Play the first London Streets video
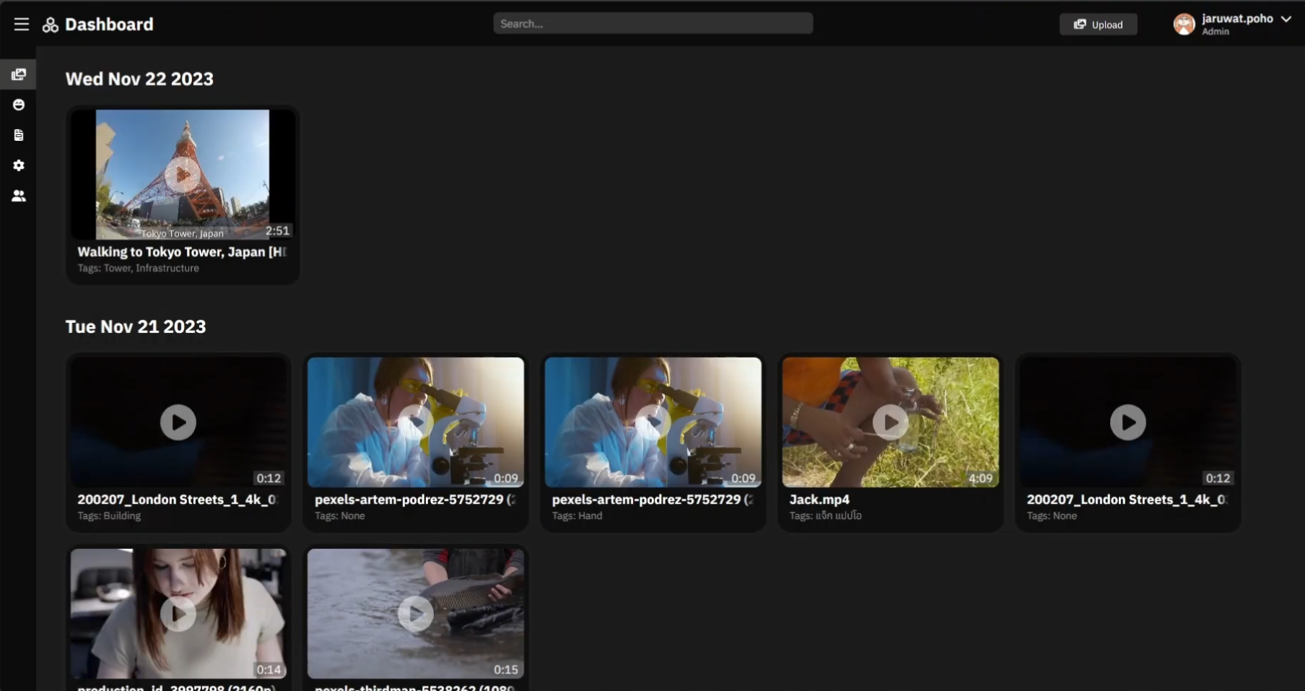 click(x=178, y=422)
